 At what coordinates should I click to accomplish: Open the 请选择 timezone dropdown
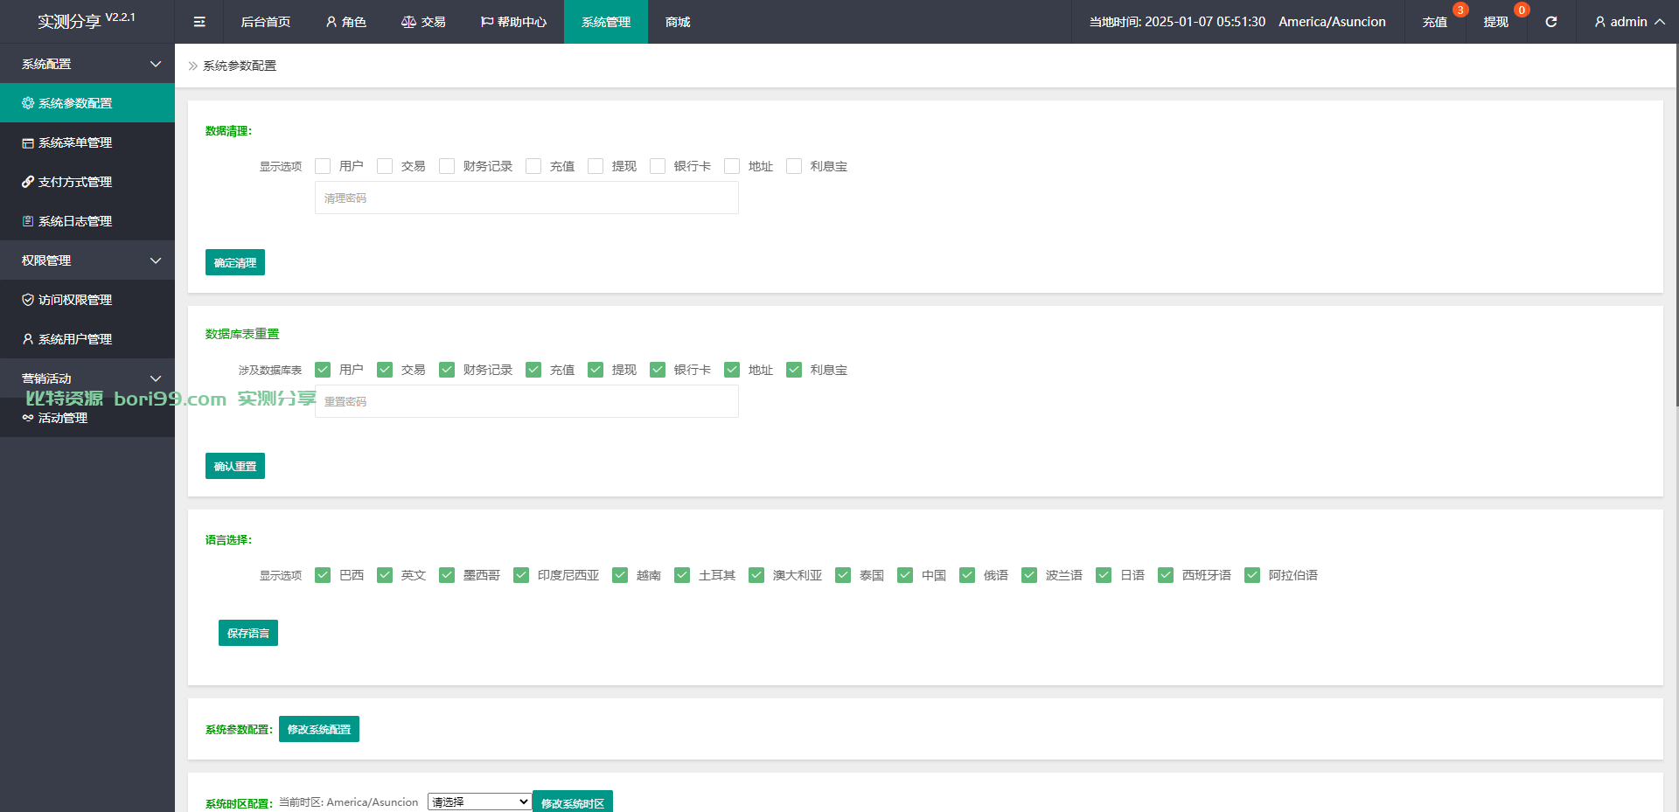[479, 802]
